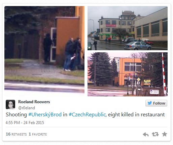The image size is (173, 145).
Task: Favorite the tweet with the star icon
Action: [165, 134]
